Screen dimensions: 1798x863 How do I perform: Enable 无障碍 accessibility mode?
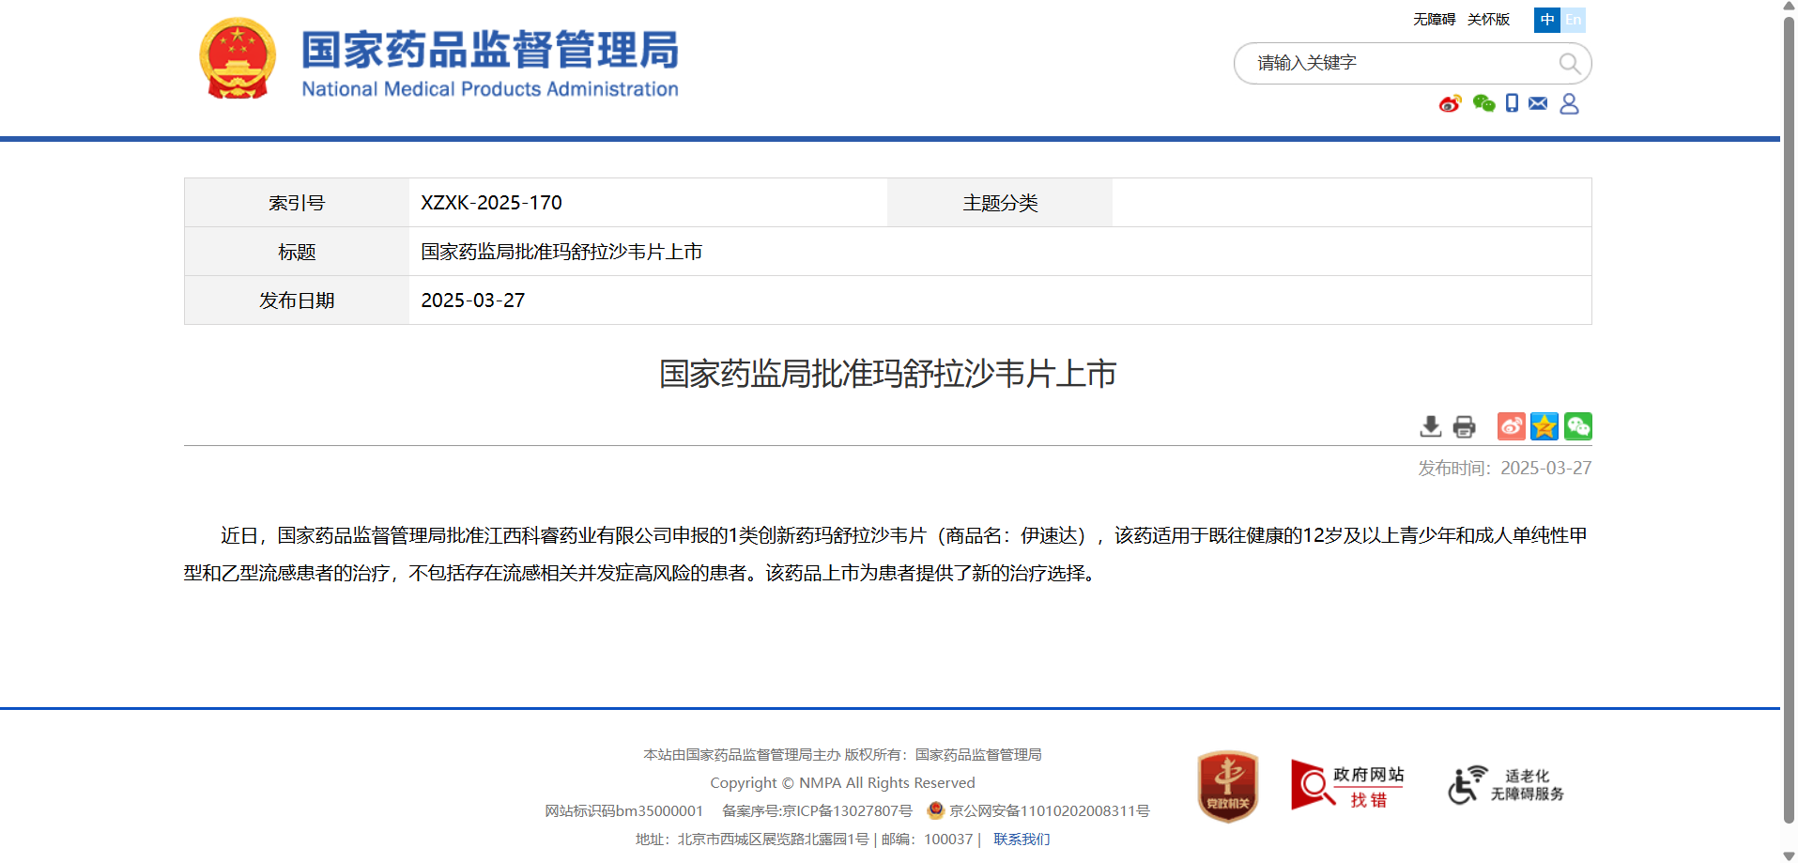point(1434,20)
